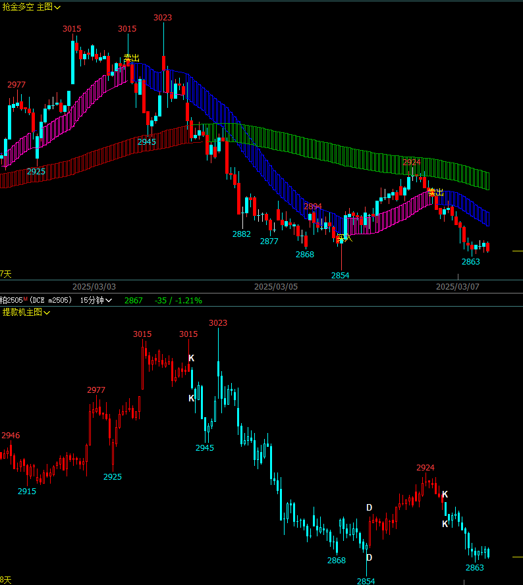Open the 提款机主图 indicator dropdown
Viewport: 523px width, 585px height.
[26, 312]
